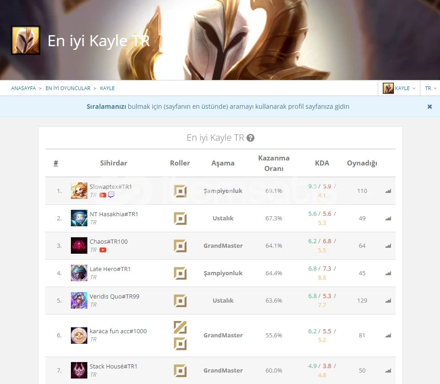Click NT Hasakhia#TR1 avatar thumbnail
The width and height of the screenshot is (440, 384).
(x=79, y=218)
